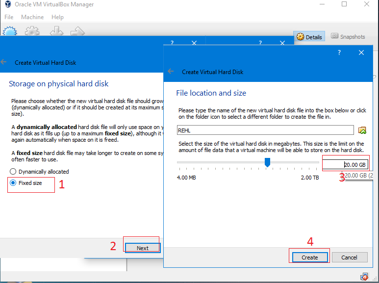379x283 pixels.
Task: Go back using arrow in File location dialog
Action: click(171, 71)
